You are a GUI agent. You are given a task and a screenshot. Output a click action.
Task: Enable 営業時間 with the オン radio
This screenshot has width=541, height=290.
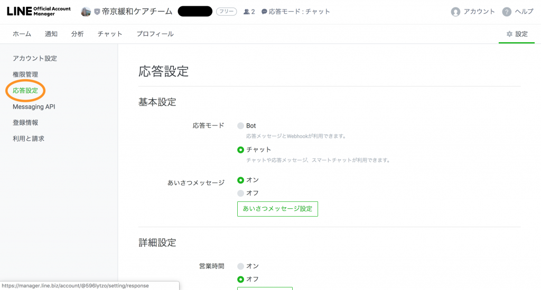tap(241, 266)
